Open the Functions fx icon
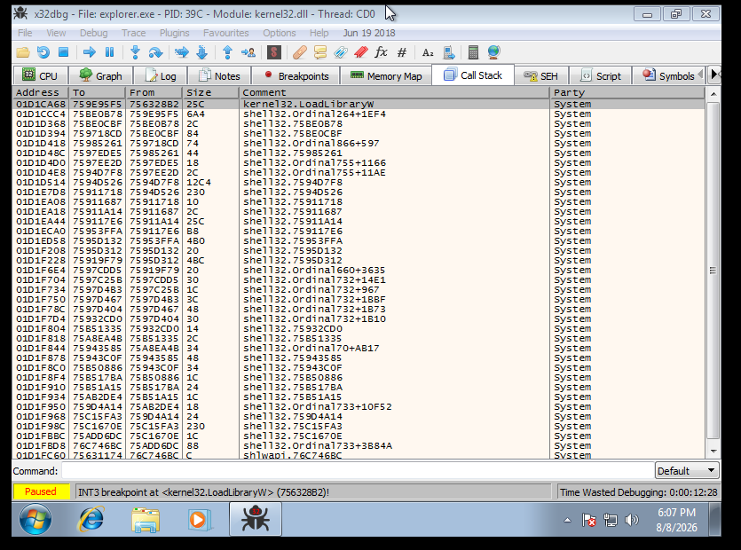Viewport: 741px width, 550px height. (x=382, y=52)
